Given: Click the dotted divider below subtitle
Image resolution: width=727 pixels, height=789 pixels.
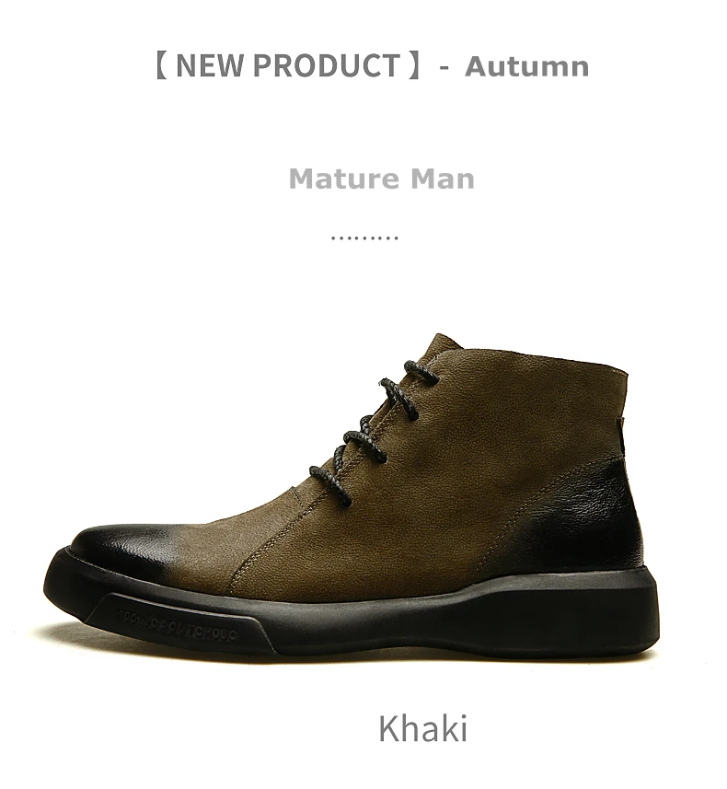Looking at the screenshot, I should (x=364, y=238).
